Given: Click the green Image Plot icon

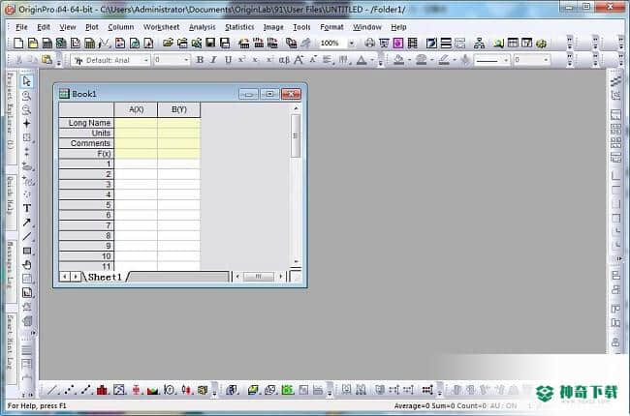Looking at the screenshot, I should point(287,390).
